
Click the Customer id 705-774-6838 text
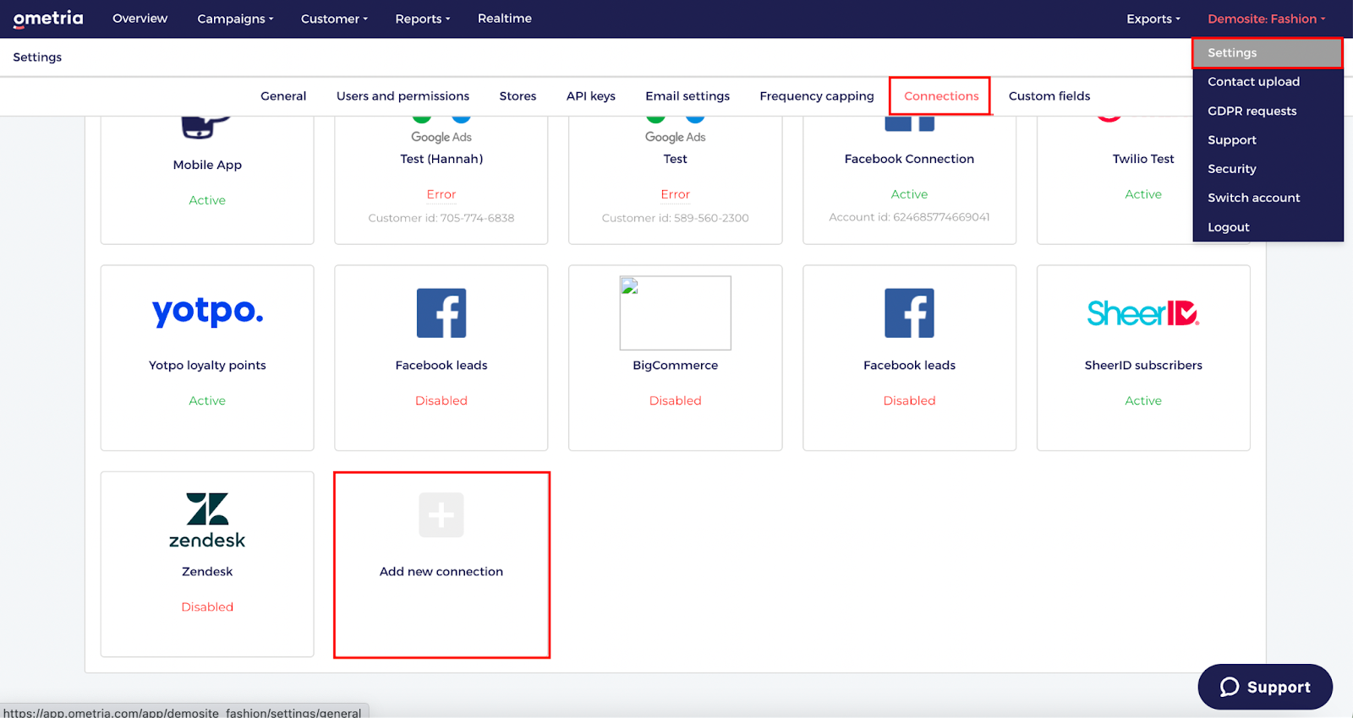click(x=441, y=218)
